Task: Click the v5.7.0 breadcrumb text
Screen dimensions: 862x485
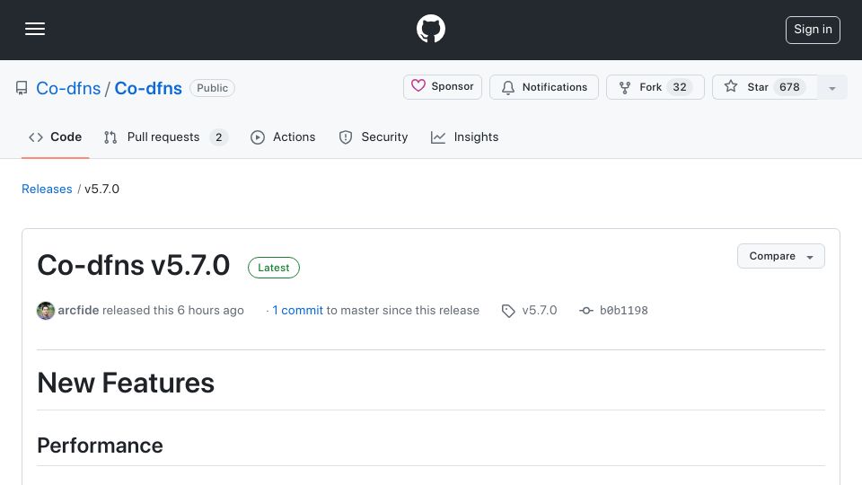Action: pos(101,189)
